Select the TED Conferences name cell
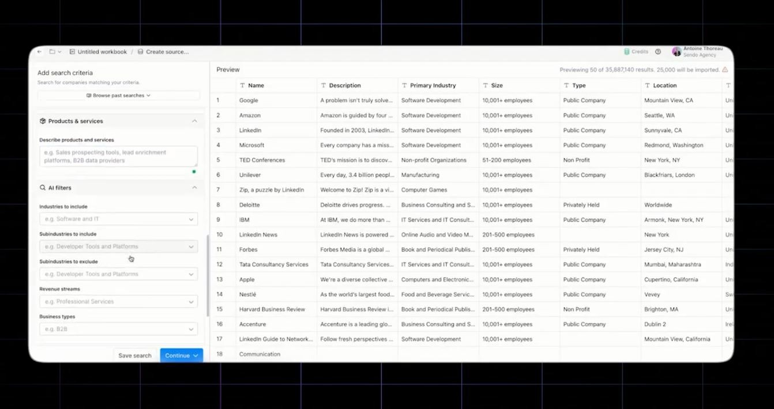Image resolution: width=774 pixels, height=409 pixels. [276, 160]
